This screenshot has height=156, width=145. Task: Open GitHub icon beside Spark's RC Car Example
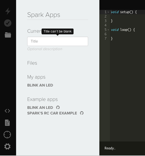point(82,113)
